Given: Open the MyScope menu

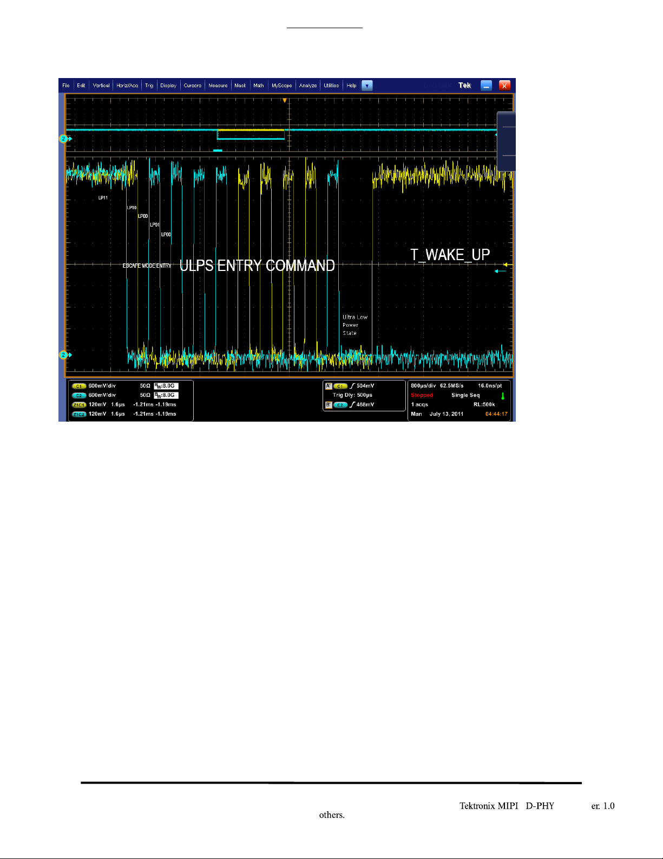Looking at the screenshot, I should pos(282,86).
